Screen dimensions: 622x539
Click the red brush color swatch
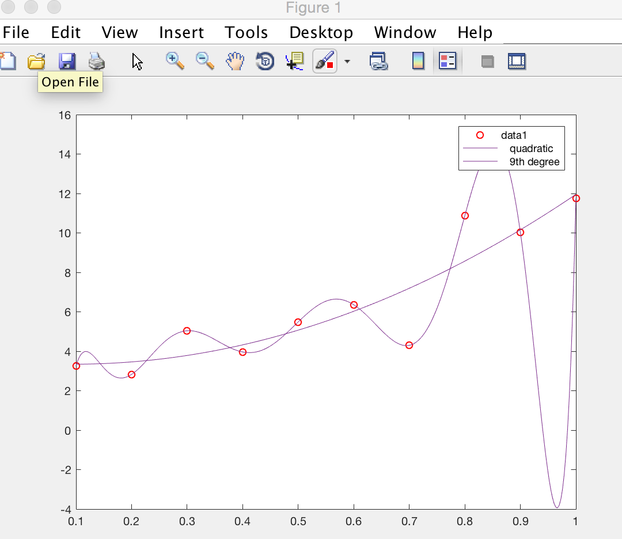click(x=329, y=64)
